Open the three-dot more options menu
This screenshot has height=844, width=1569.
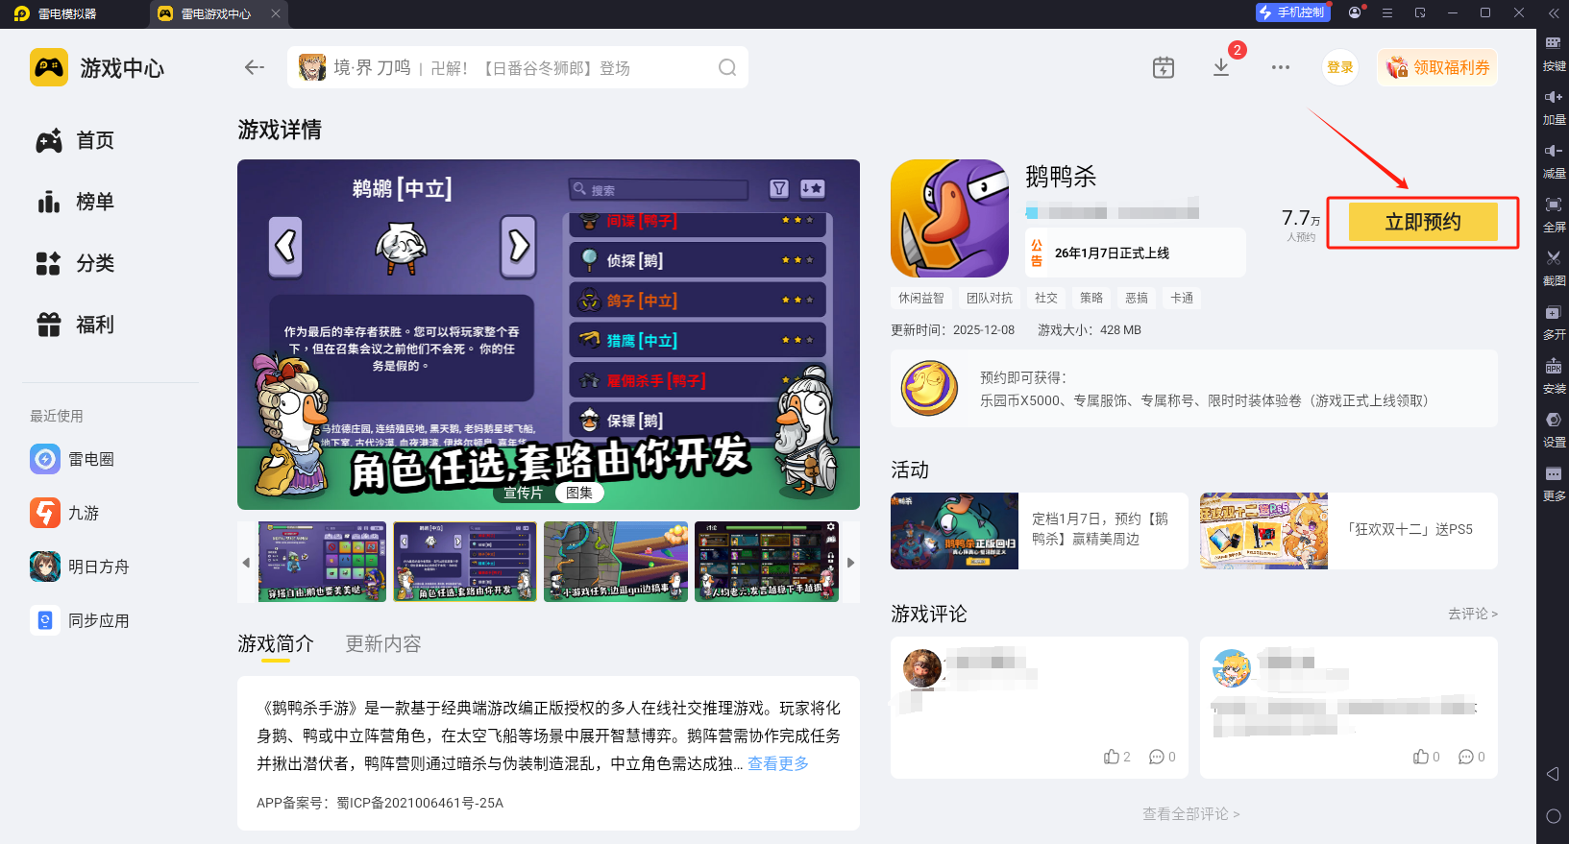(1281, 67)
